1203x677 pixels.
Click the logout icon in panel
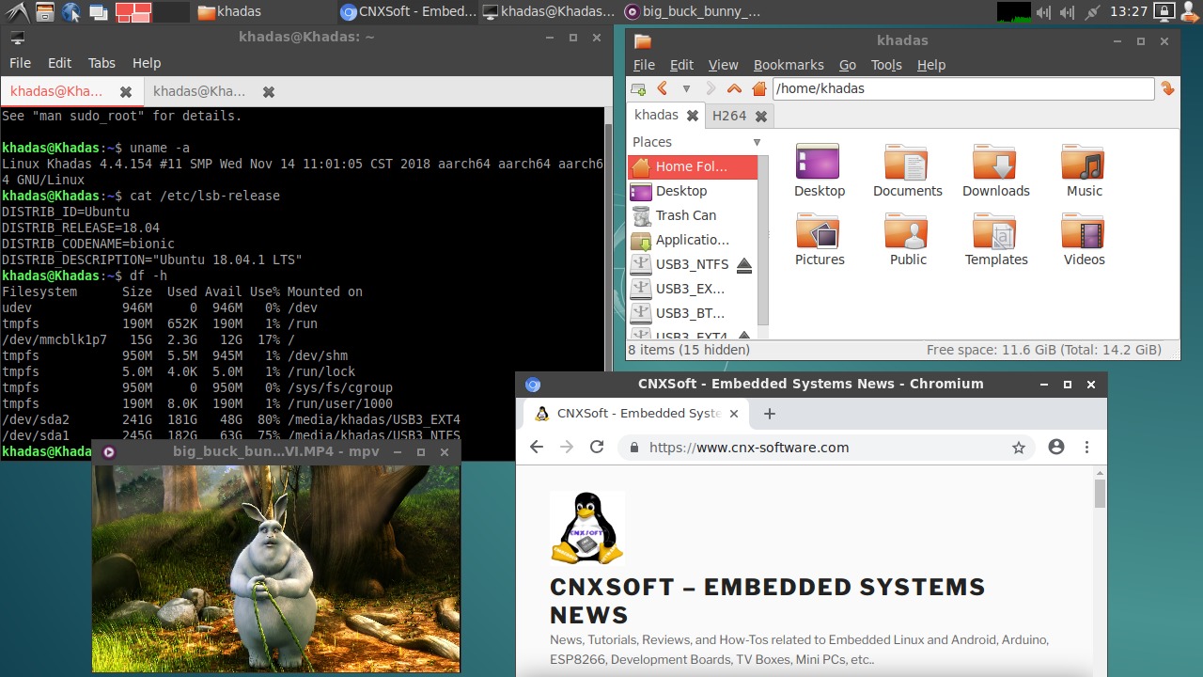click(1188, 12)
